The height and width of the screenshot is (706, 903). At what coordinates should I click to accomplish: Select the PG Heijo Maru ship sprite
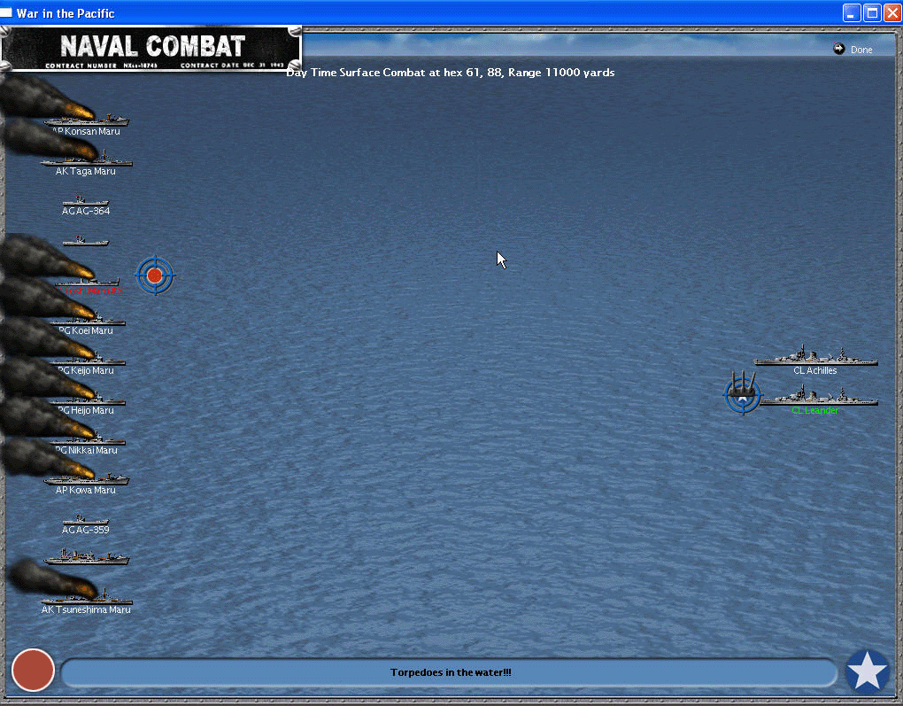pos(88,400)
